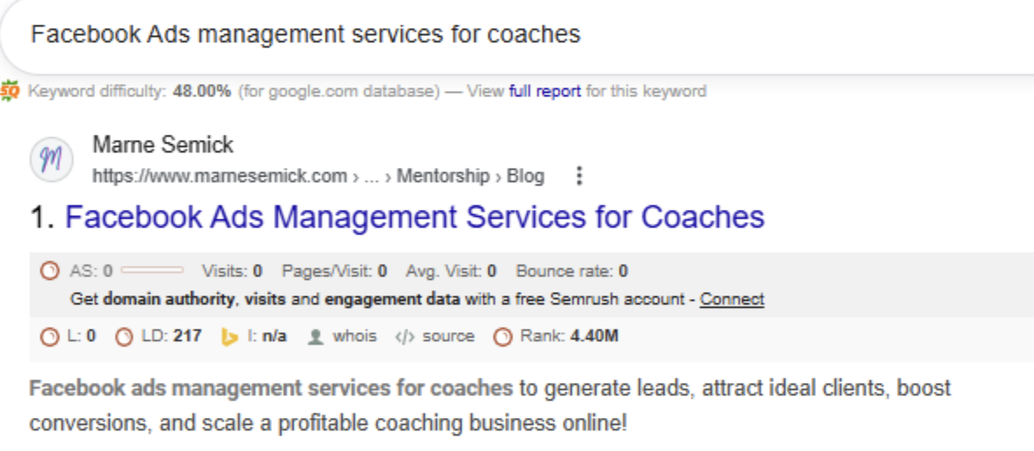Click the AS score progress bar

pos(152,270)
